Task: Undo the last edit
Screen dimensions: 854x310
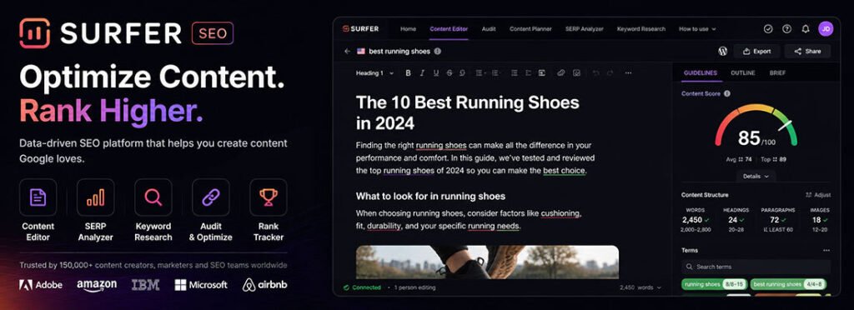Action: 595,72
